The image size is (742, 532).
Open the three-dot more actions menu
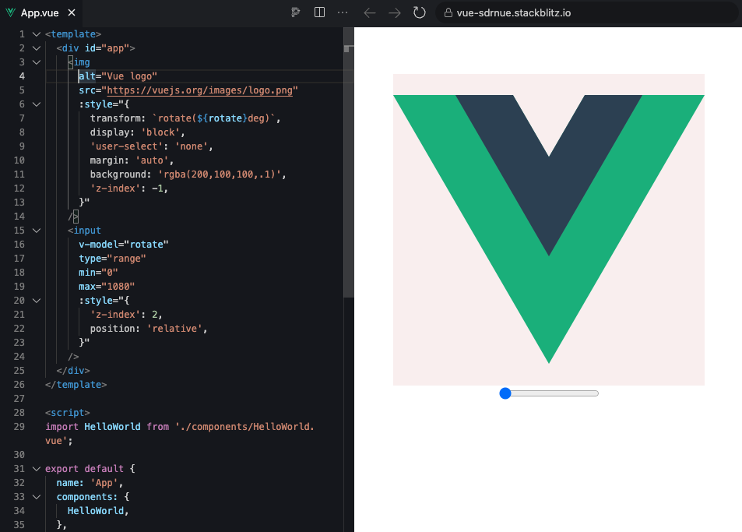[x=343, y=12]
